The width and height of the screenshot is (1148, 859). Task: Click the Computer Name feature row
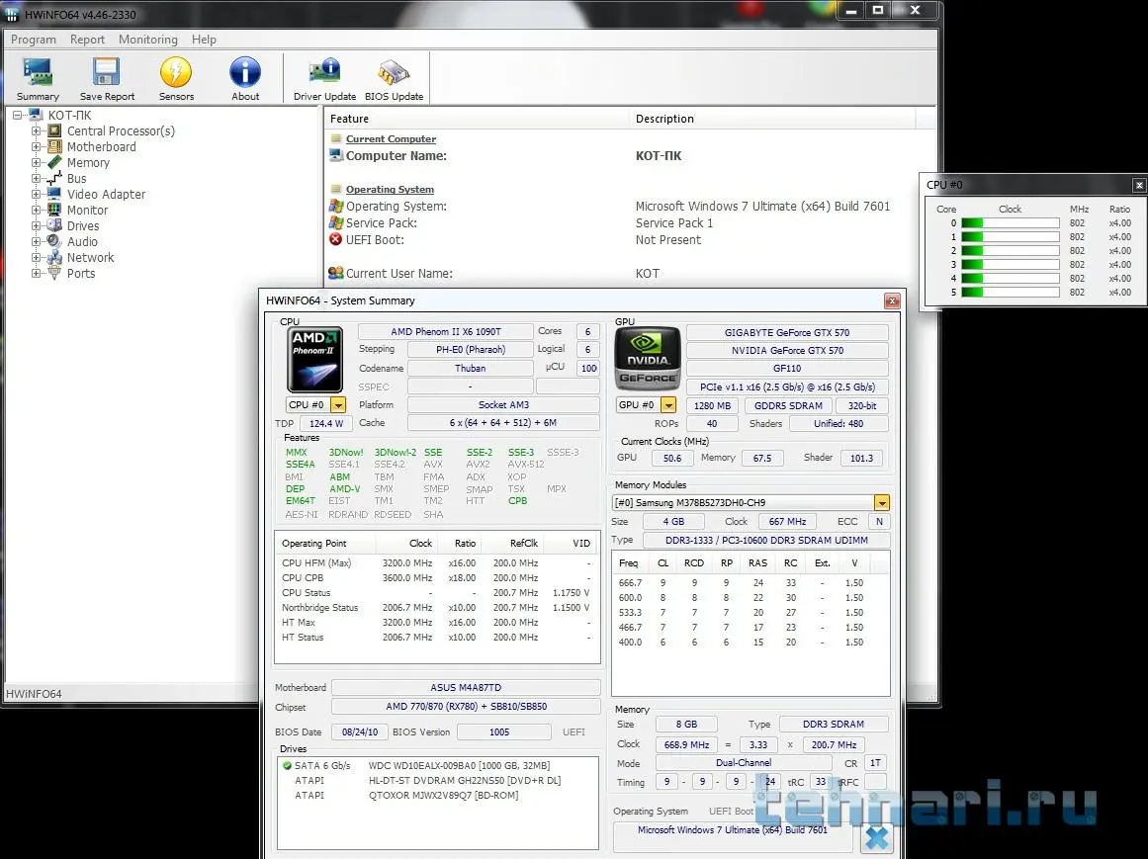(630, 156)
